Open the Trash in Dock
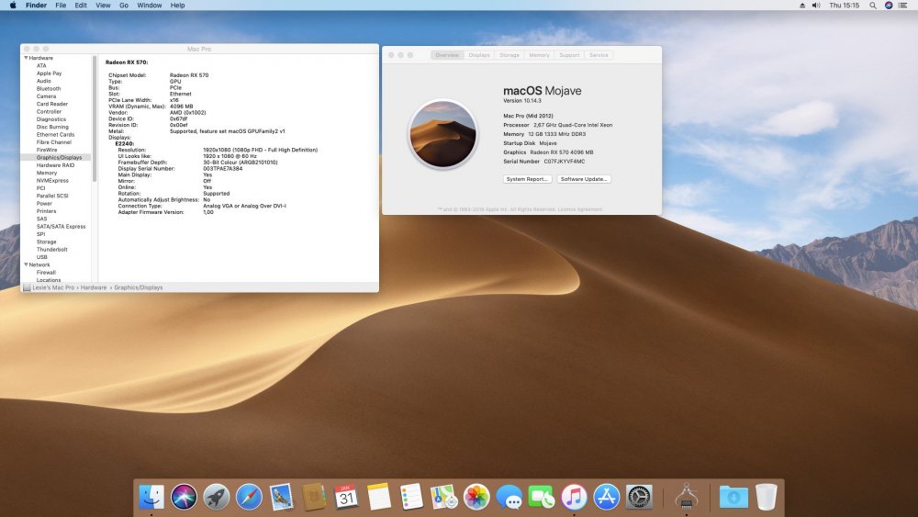918x517 pixels. click(767, 497)
